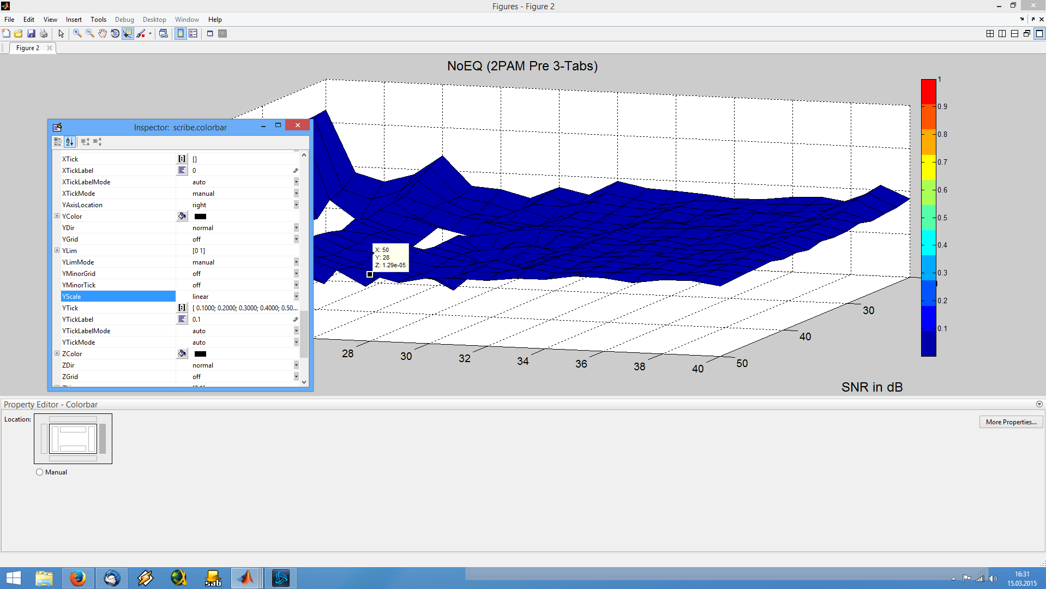Open the YScale linear dropdown
This screenshot has height=589, width=1046.
point(296,297)
